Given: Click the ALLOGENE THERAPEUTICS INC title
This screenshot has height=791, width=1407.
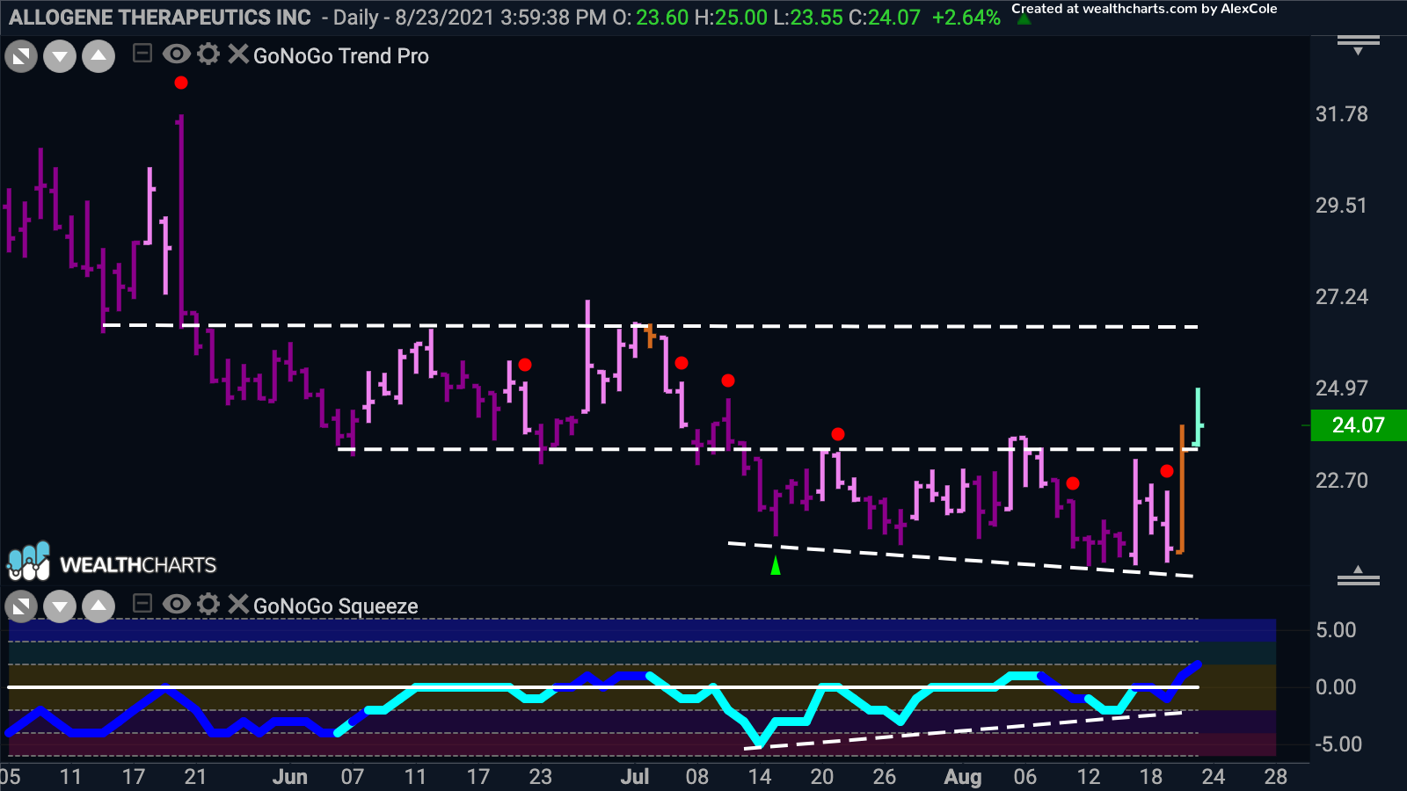Looking at the screenshot, I should [160, 18].
